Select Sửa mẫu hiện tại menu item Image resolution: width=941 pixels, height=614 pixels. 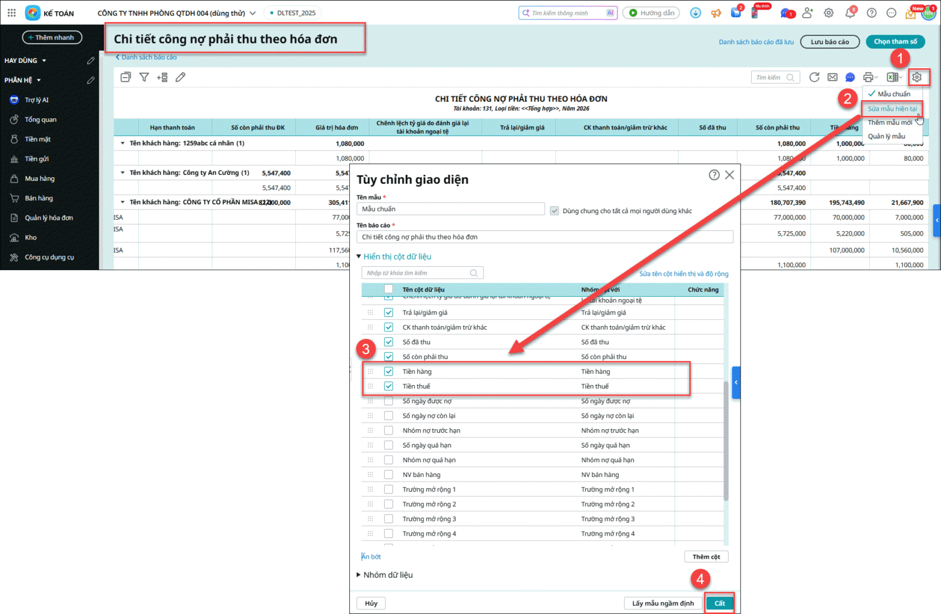892,109
